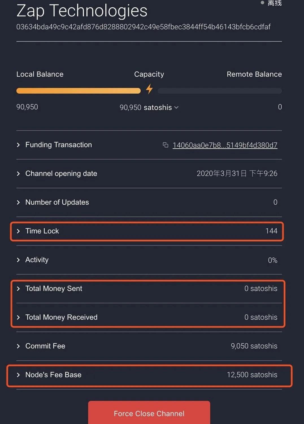Click the orange Local Balance bar
Image resolution: width=304 pixels, height=424 pixels.
coord(79,91)
